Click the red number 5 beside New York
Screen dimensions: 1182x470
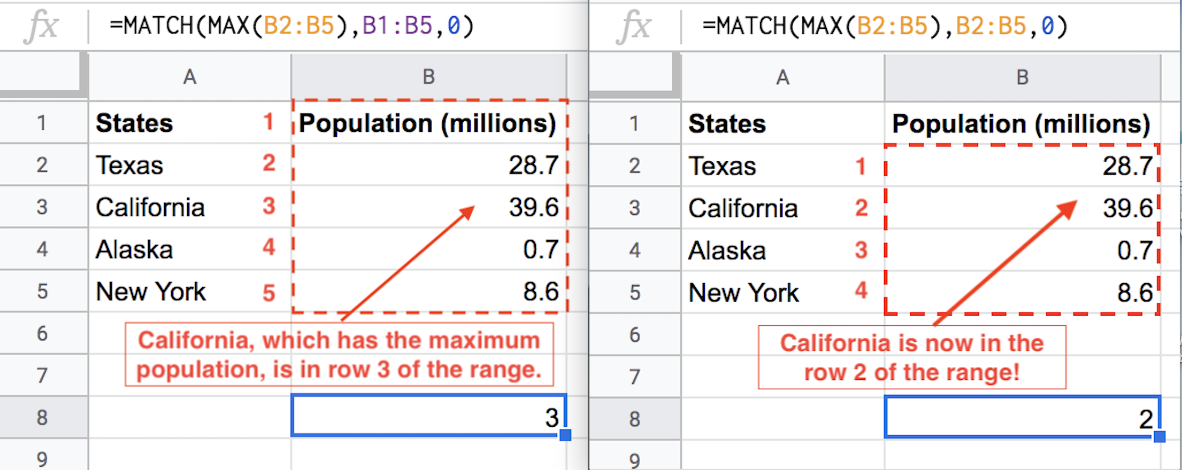[x=269, y=293]
